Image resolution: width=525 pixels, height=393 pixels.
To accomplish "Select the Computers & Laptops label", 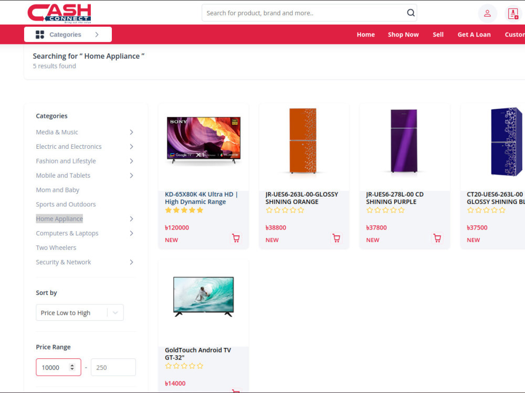I will [67, 233].
